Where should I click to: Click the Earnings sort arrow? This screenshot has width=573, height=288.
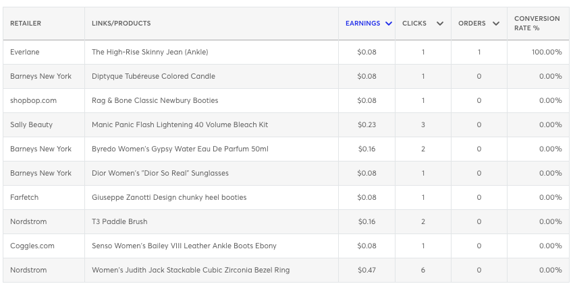[389, 24]
